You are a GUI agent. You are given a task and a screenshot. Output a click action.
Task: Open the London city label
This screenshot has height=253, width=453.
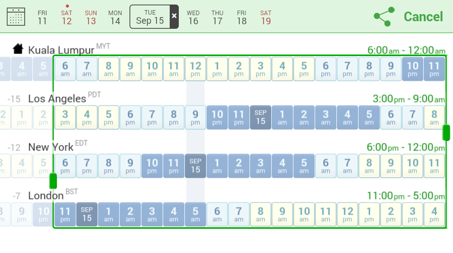(45, 195)
